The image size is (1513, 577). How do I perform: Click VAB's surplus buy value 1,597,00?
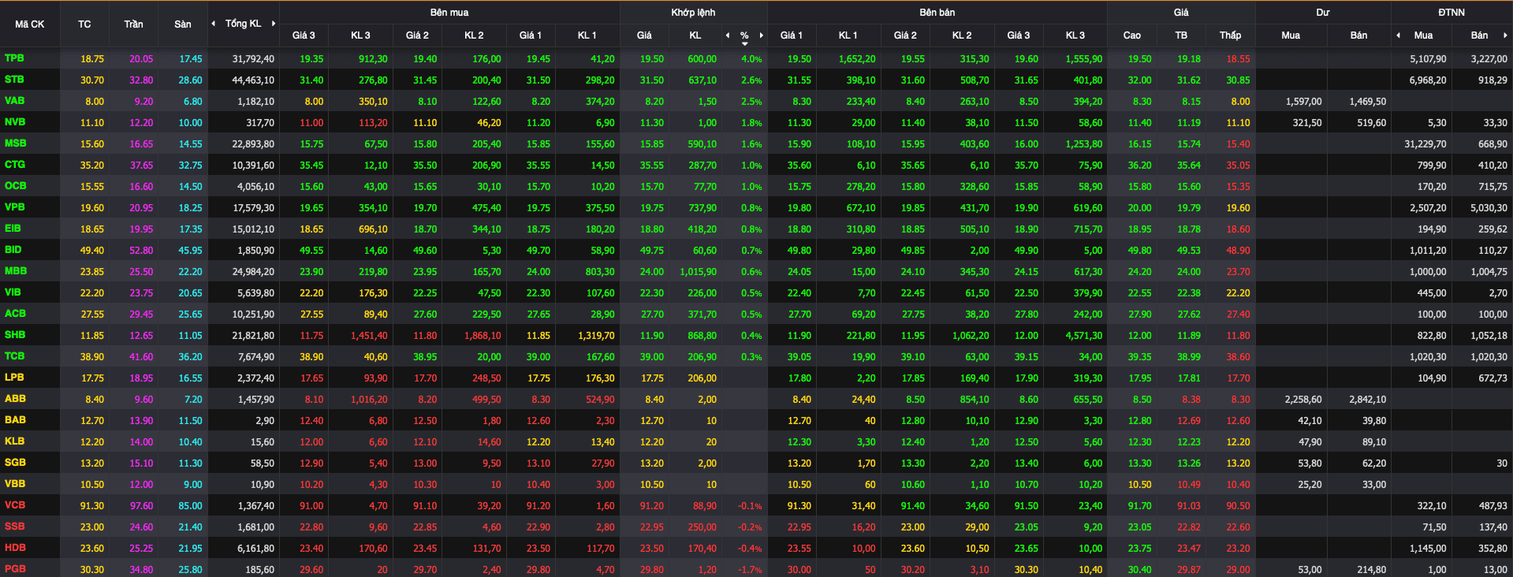(1303, 102)
